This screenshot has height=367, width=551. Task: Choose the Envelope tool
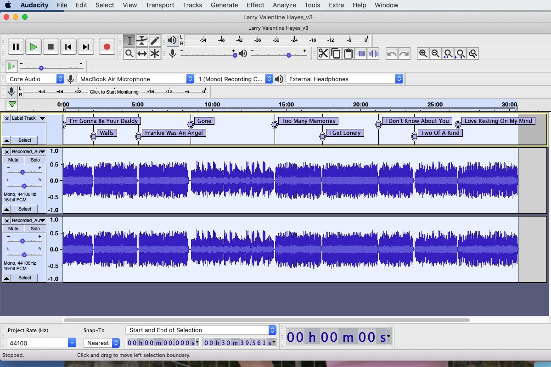[x=142, y=40]
